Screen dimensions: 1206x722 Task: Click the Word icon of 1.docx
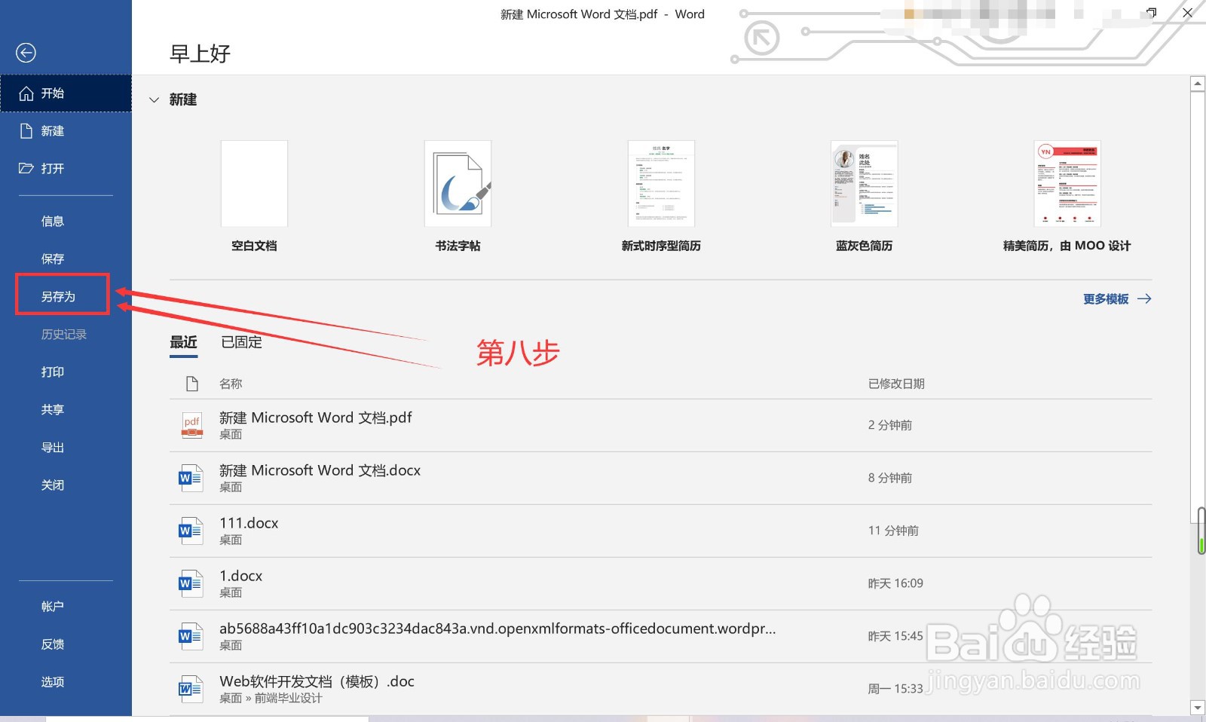(191, 583)
